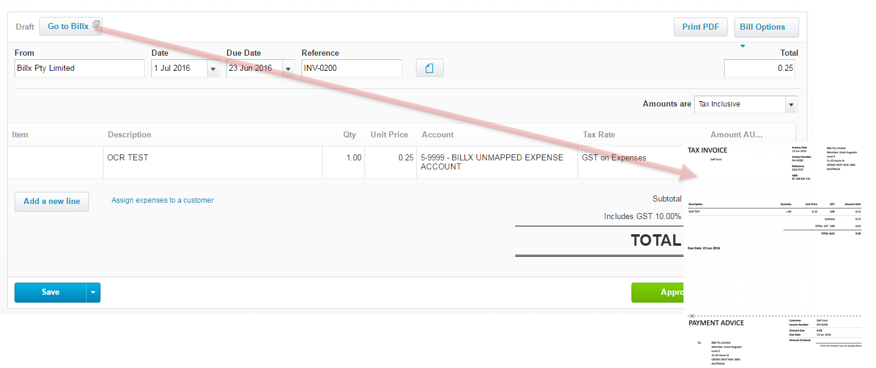876x368 pixels.
Task: Click the Print PDF button
Action: tap(700, 27)
